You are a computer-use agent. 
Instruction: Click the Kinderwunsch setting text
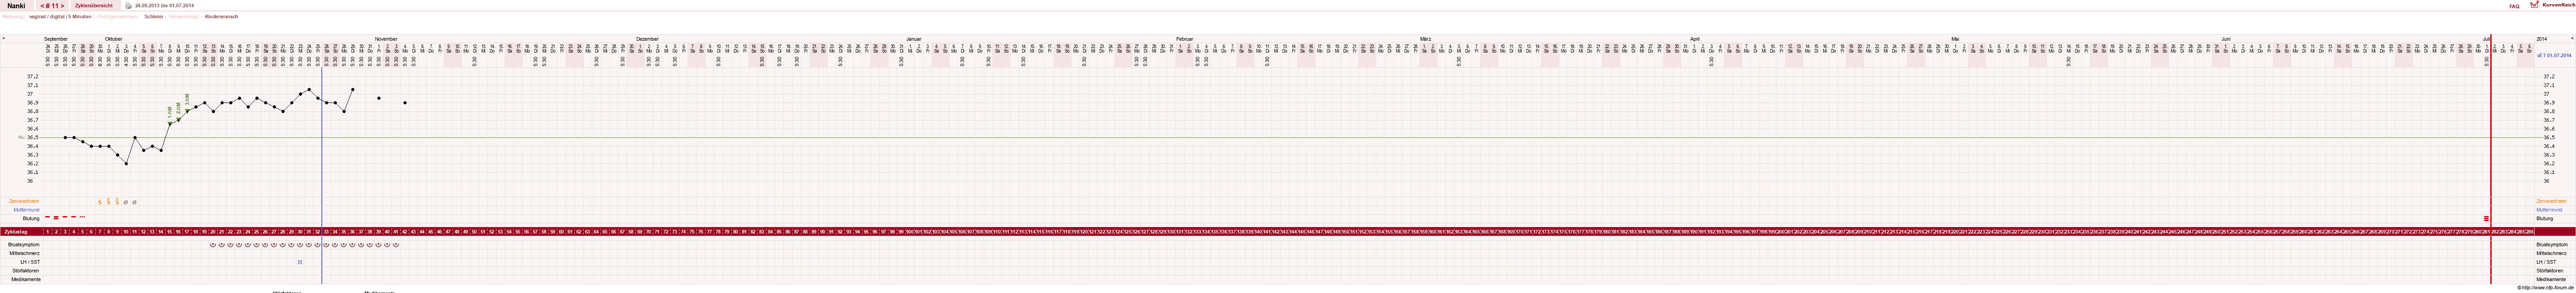[221, 17]
